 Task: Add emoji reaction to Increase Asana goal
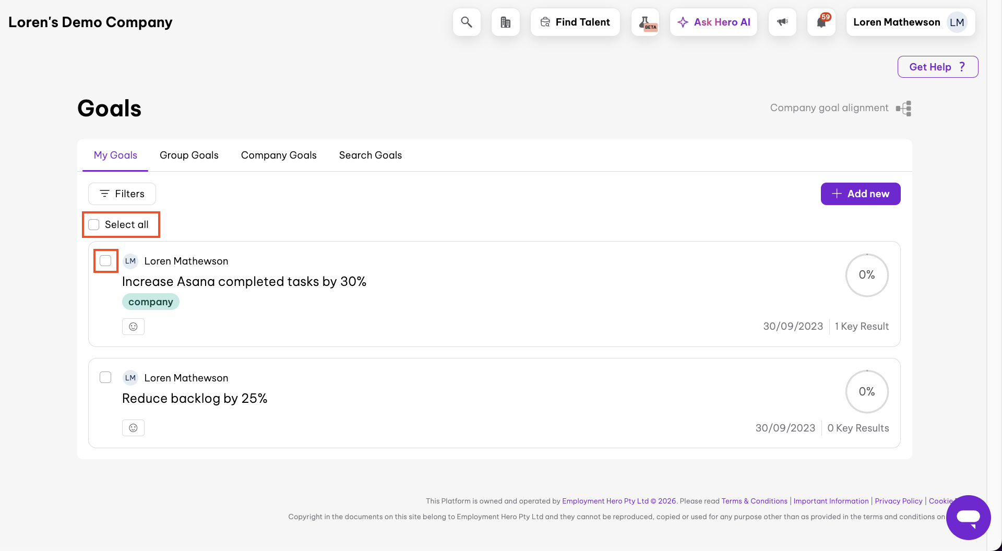133,327
